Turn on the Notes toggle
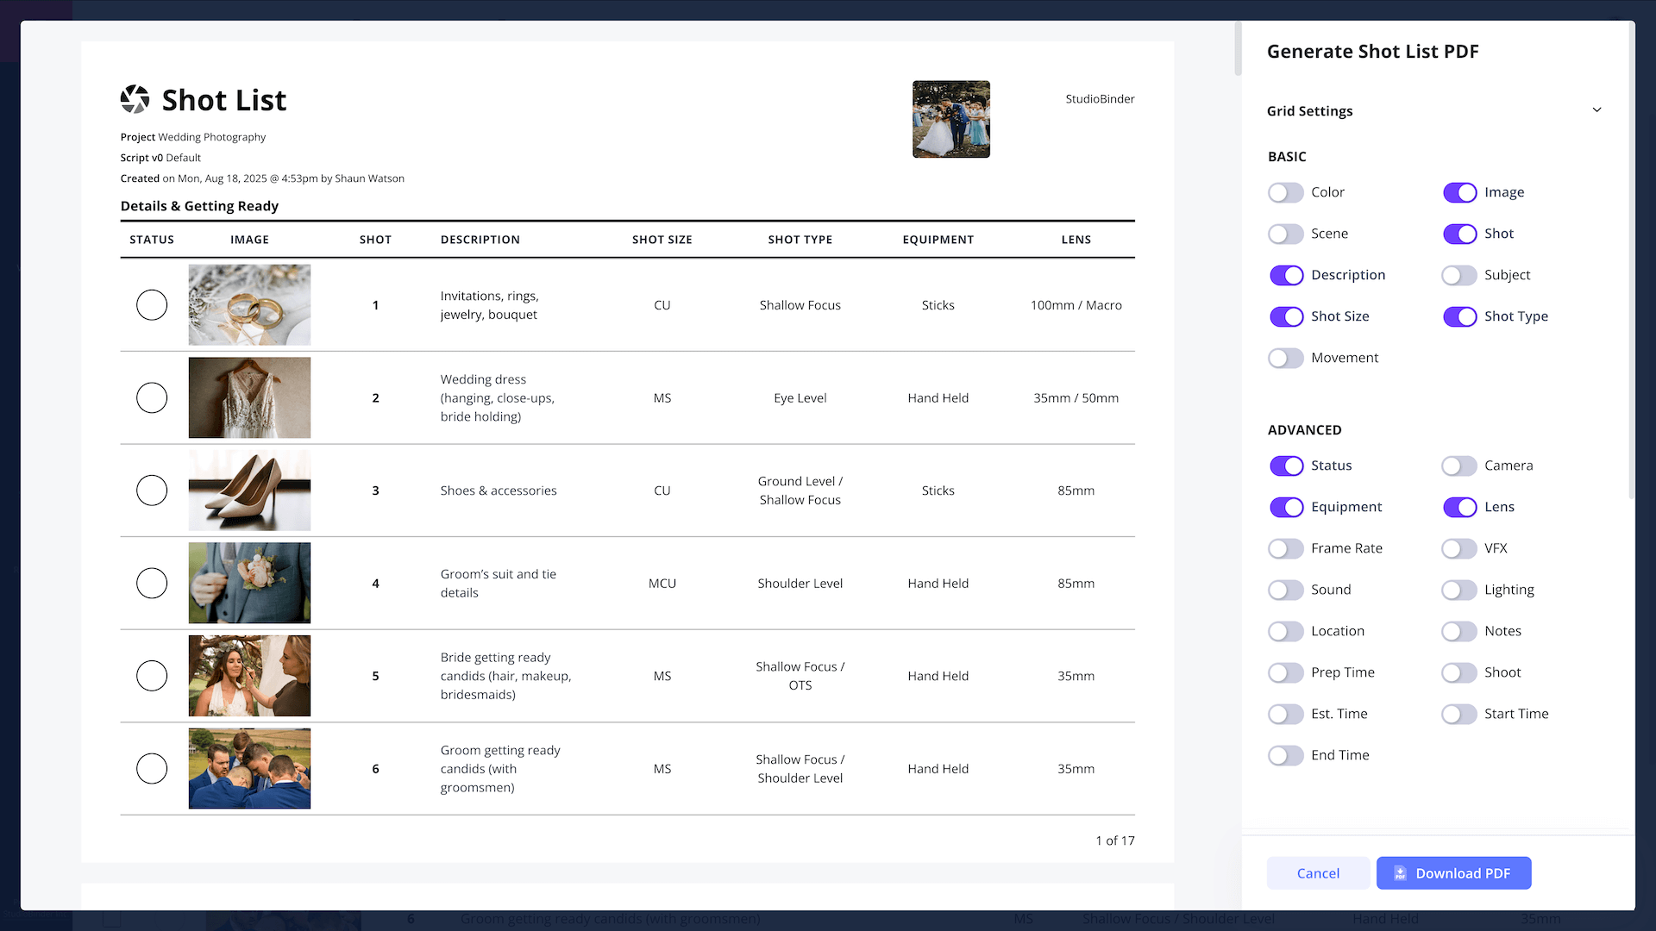 tap(1459, 631)
